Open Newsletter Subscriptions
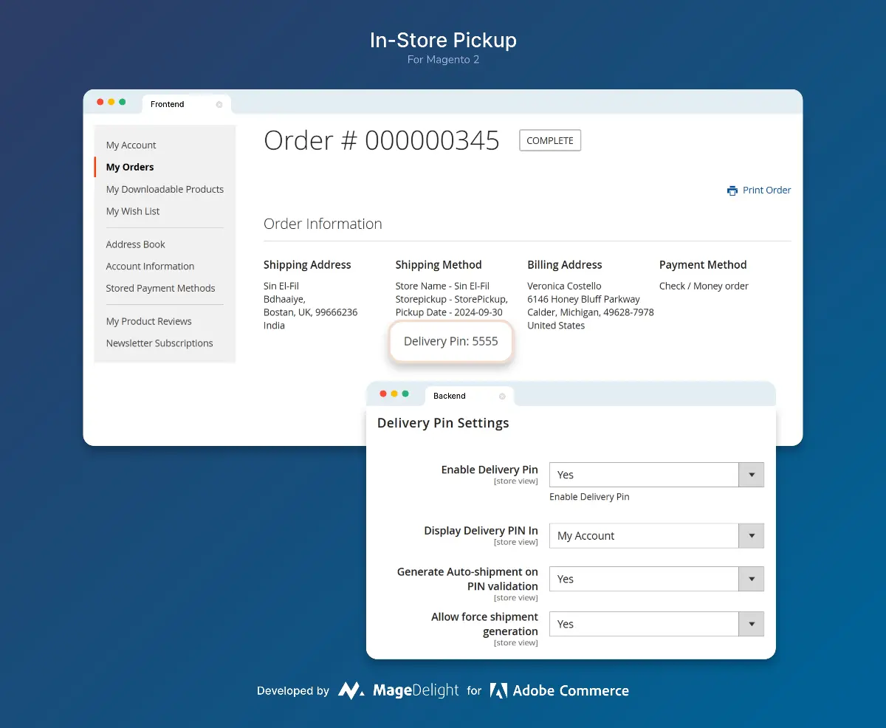This screenshot has width=886, height=728. (159, 343)
